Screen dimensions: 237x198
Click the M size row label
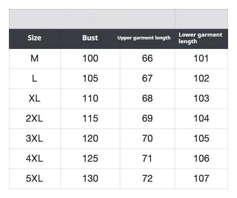pos(35,58)
